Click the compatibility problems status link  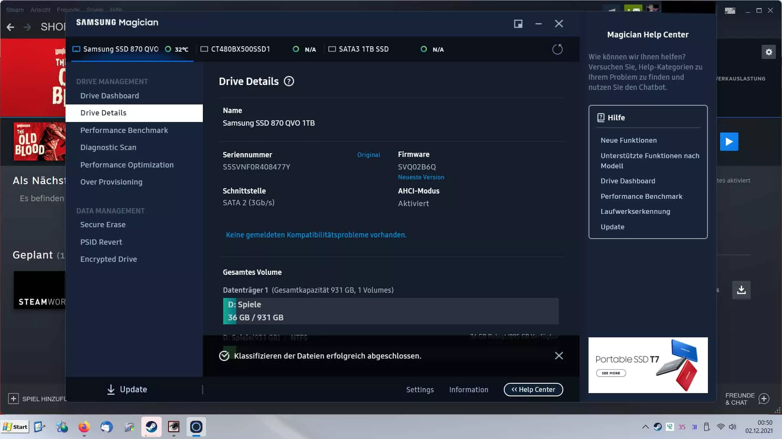(316, 235)
